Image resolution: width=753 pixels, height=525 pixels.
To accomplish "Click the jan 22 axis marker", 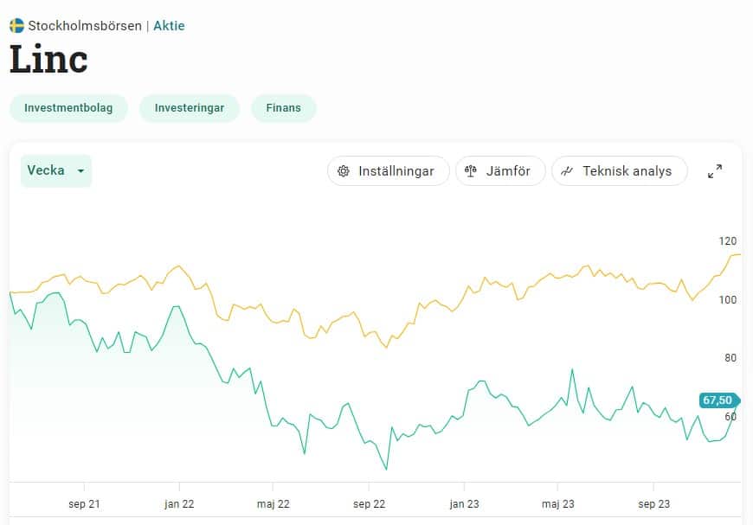I will pyautogui.click(x=179, y=504).
